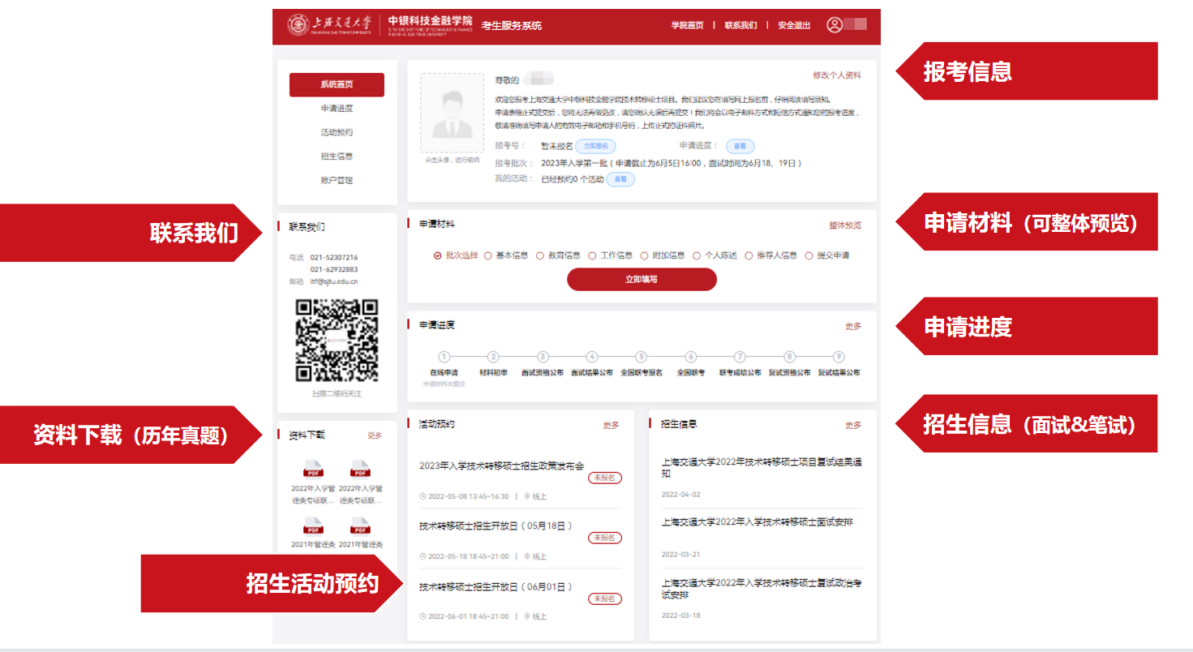Click the profile photo placeholder to edit
Screen dimensions: 1193x652
[x=453, y=113]
